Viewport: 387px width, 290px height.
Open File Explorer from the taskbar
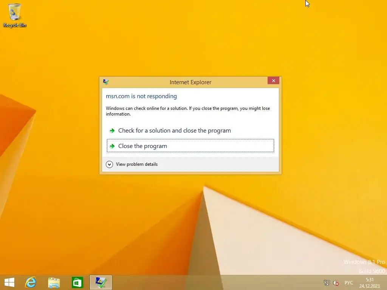coord(54,282)
